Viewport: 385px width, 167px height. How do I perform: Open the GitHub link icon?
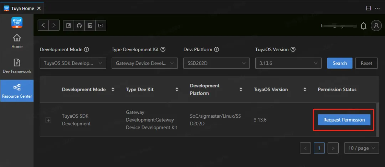tap(79, 26)
